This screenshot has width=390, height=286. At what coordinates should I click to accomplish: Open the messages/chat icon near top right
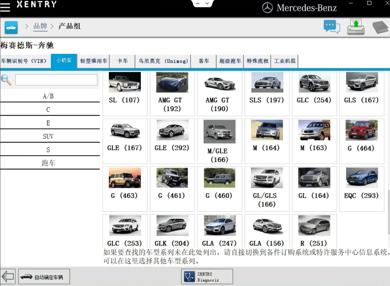(x=331, y=27)
